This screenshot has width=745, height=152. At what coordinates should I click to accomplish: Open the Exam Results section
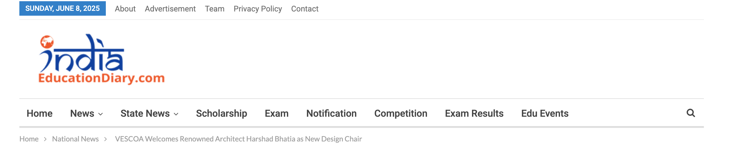(x=474, y=113)
